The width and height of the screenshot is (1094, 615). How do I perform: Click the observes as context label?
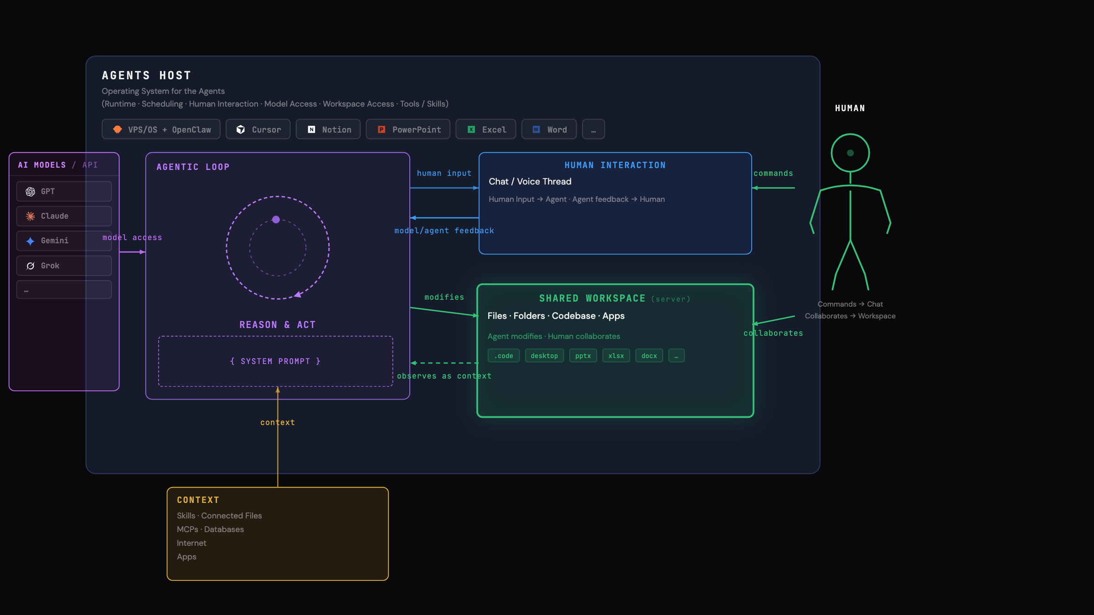444,376
